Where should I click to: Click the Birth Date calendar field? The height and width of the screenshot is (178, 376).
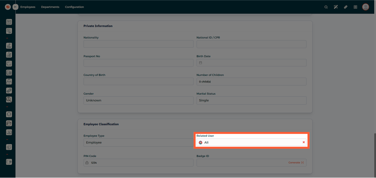click(x=251, y=63)
